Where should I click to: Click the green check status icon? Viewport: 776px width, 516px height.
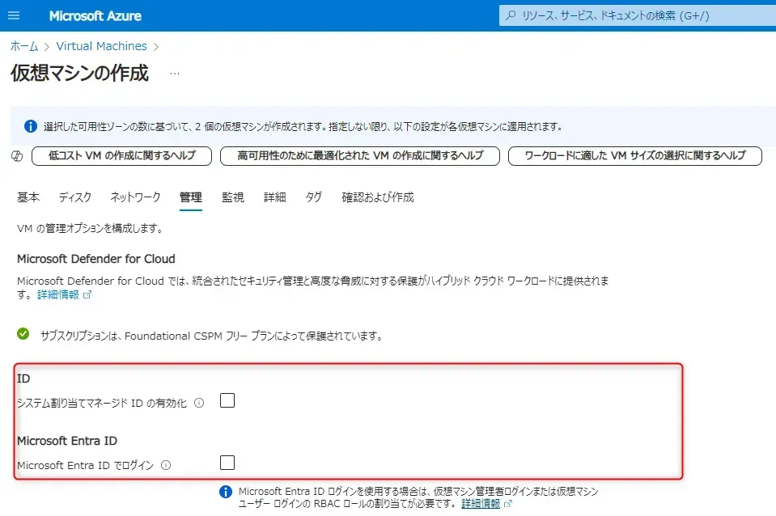(23, 334)
